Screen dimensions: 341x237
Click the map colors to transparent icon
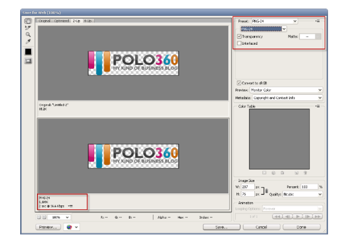pos(264,173)
